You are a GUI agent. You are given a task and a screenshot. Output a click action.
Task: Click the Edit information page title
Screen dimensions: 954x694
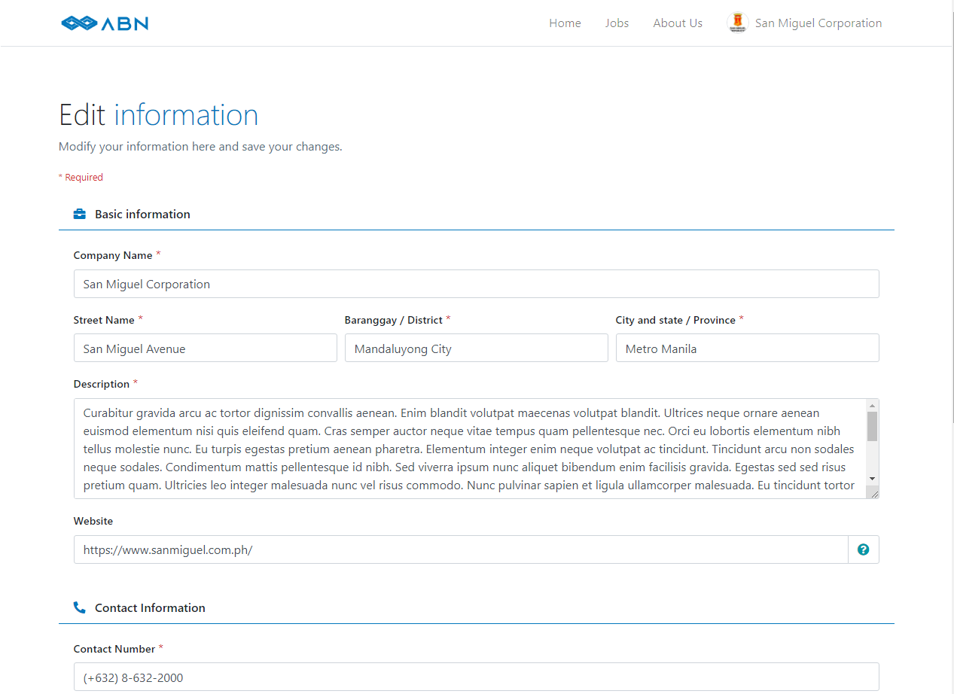158,114
